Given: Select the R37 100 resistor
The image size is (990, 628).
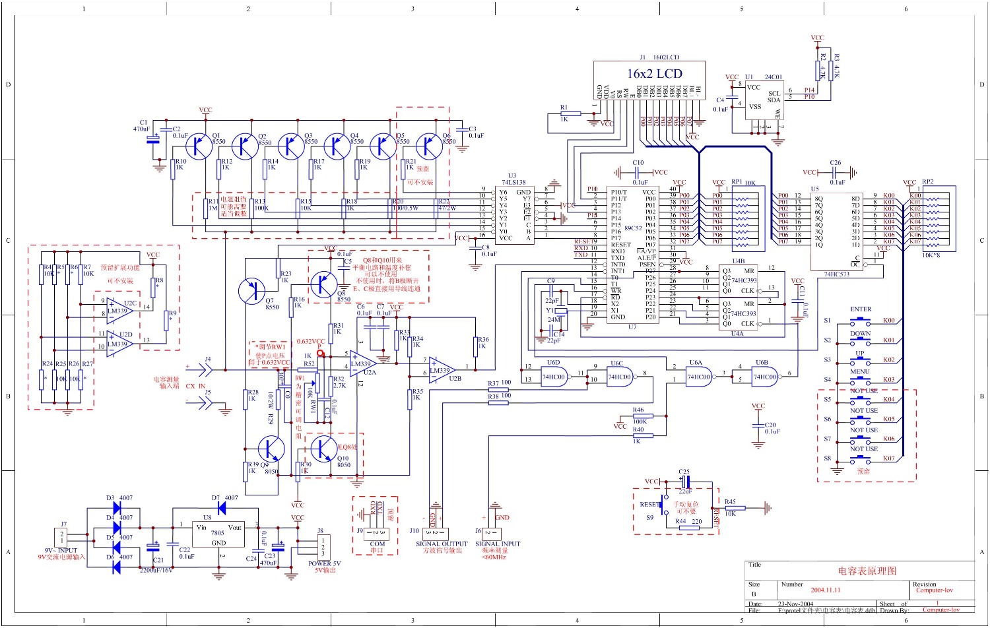Looking at the screenshot, I should tap(498, 389).
